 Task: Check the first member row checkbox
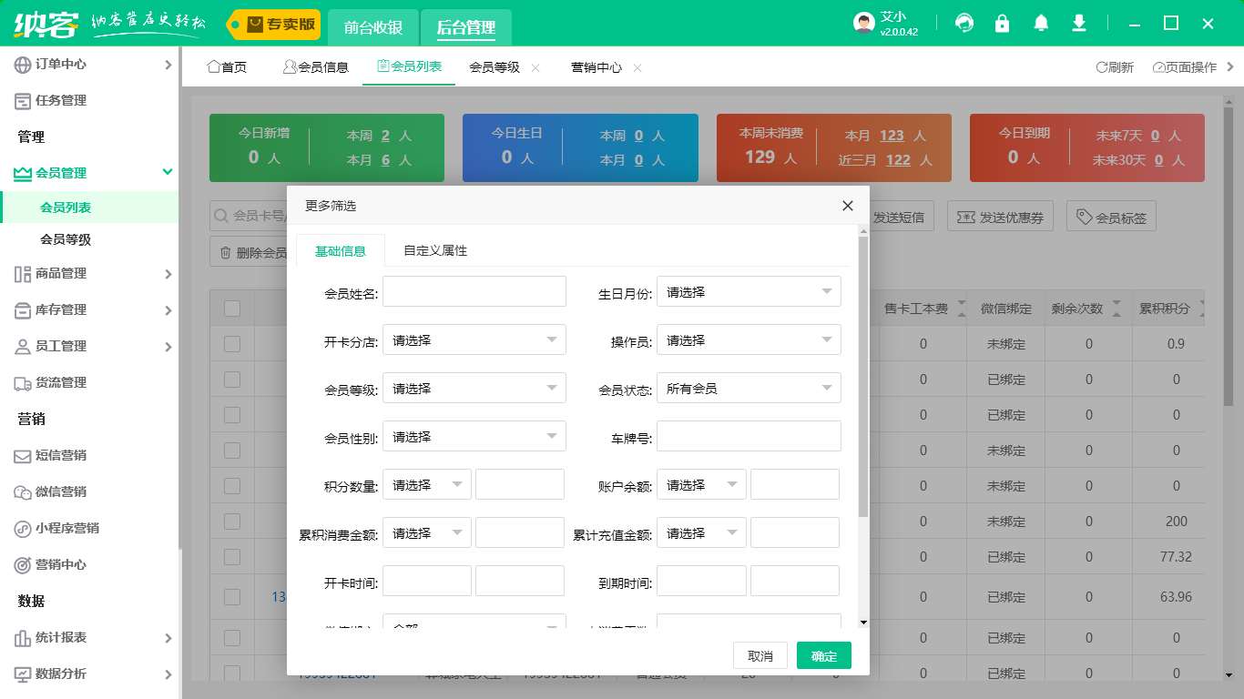(x=232, y=344)
